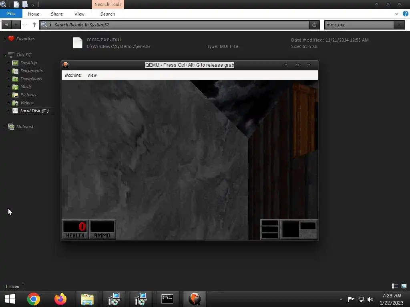Viewport: 410px width, 307px height.
Task: Switch to the Home ribbon tab
Action: pos(34,14)
